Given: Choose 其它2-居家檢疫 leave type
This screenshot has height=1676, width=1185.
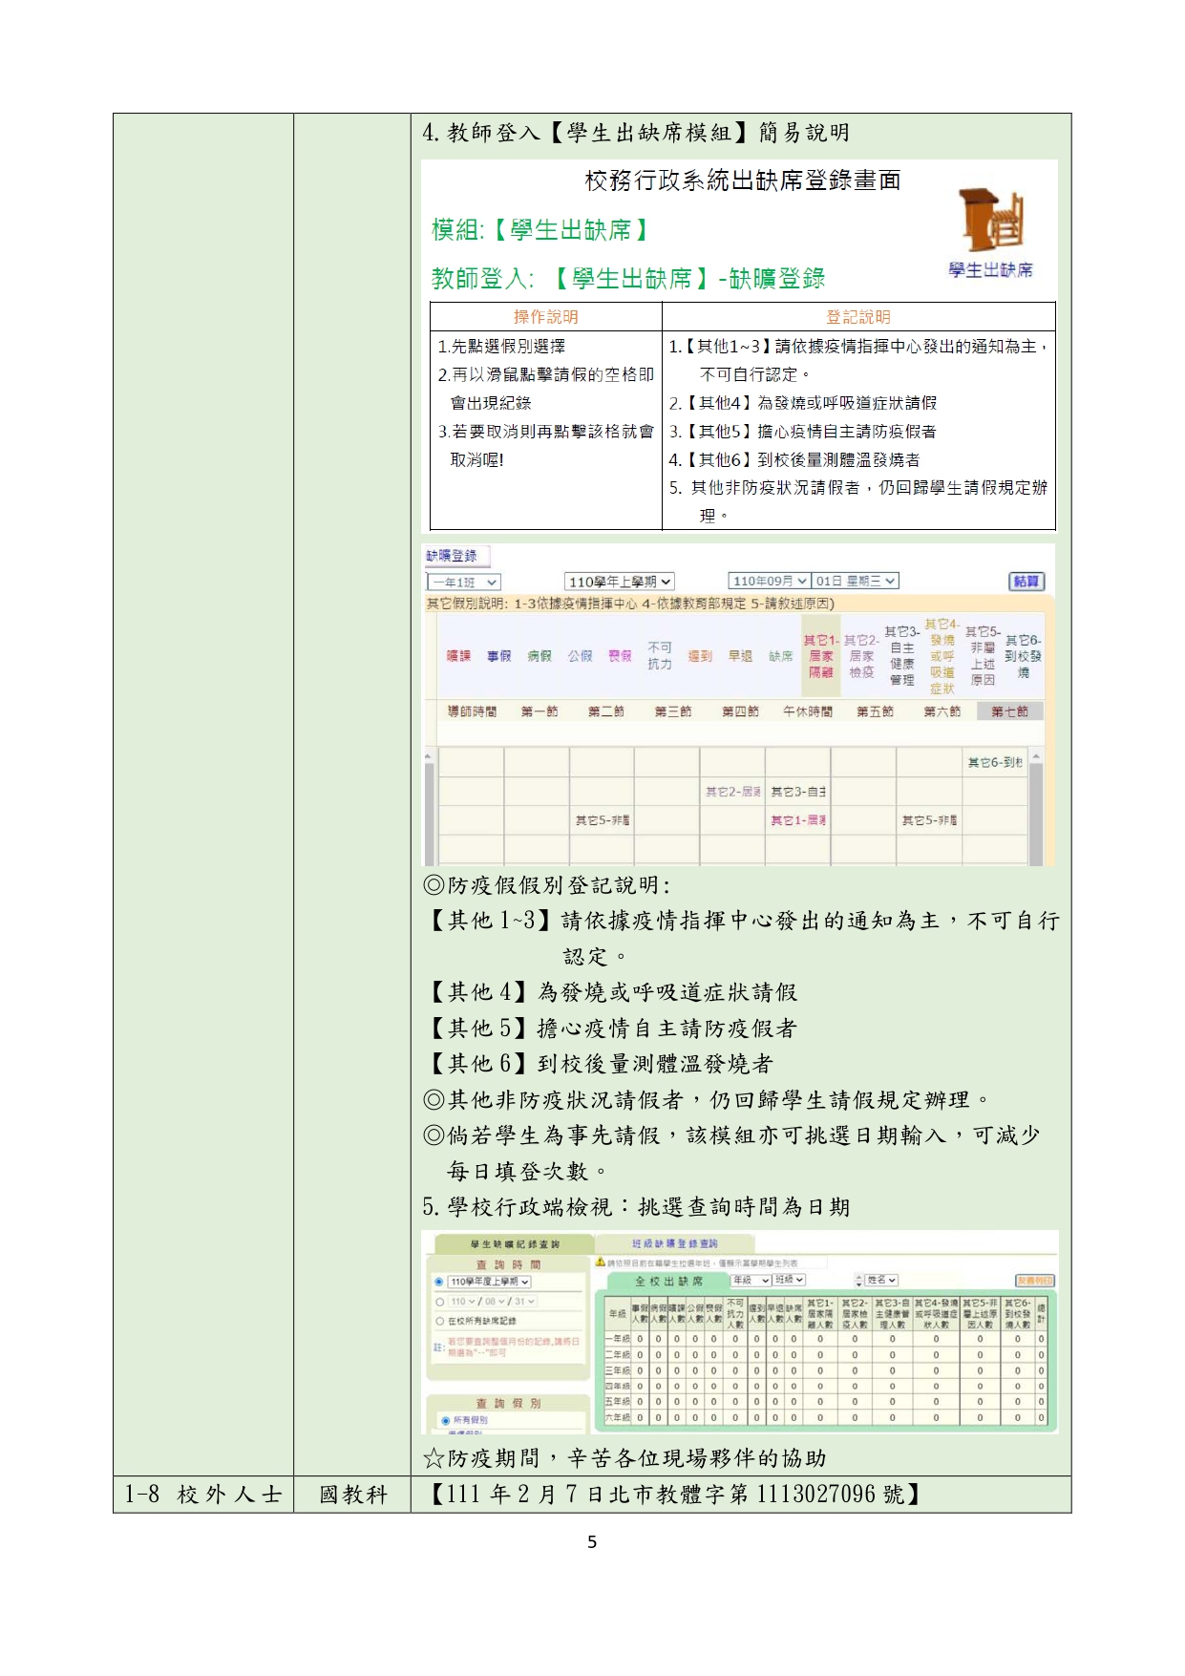Looking at the screenshot, I should (x=861, y=656).
